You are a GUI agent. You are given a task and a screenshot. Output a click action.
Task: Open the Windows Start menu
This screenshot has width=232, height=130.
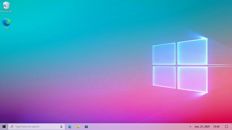pyautogui.click(x=4, y=126)
